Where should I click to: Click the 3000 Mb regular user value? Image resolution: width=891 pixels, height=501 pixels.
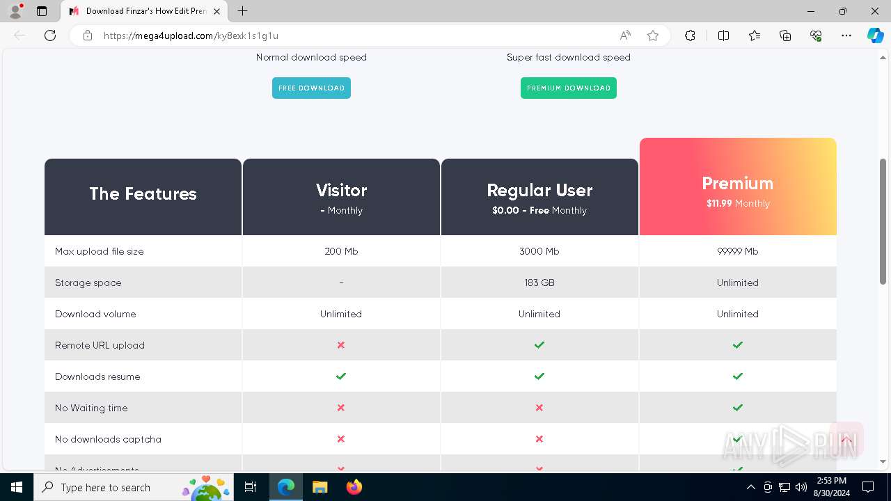539,251
